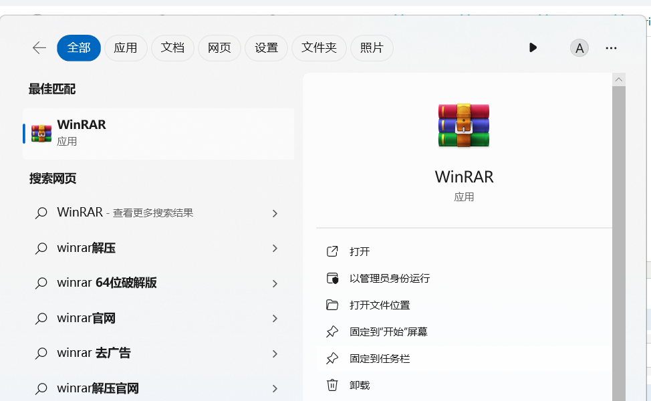This screenshot has height=401, width=651.
Task: Switch to the 应用 filter tab
Action: point(126,47)
